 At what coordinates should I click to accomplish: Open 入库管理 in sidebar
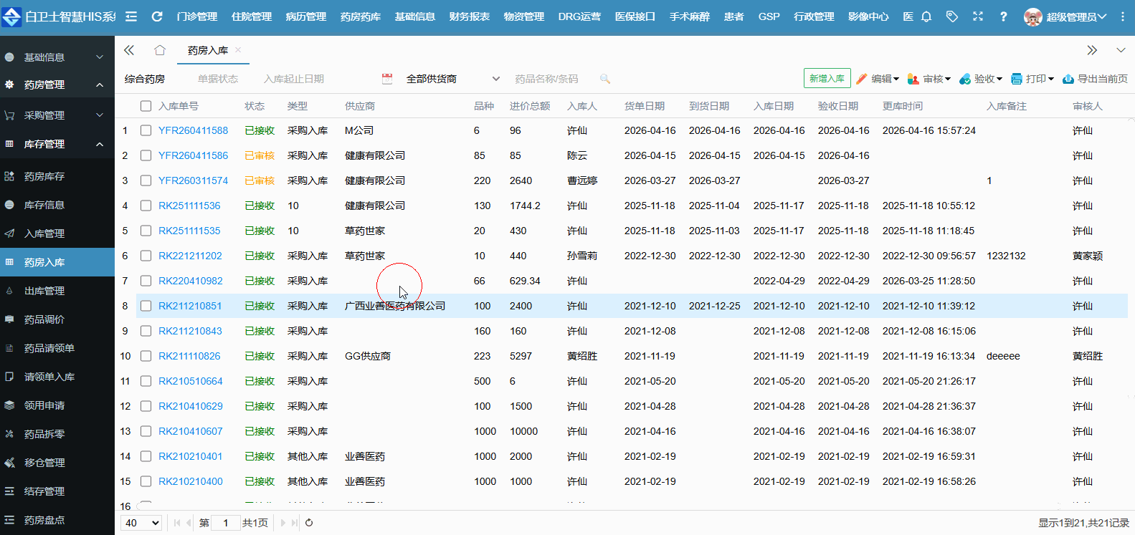pos(57,233)
